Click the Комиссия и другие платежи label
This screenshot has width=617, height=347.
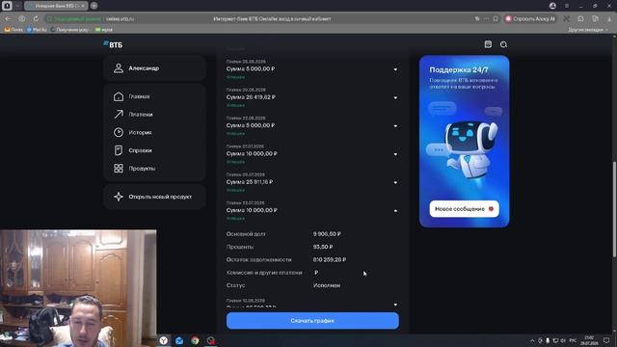point(264,273)
